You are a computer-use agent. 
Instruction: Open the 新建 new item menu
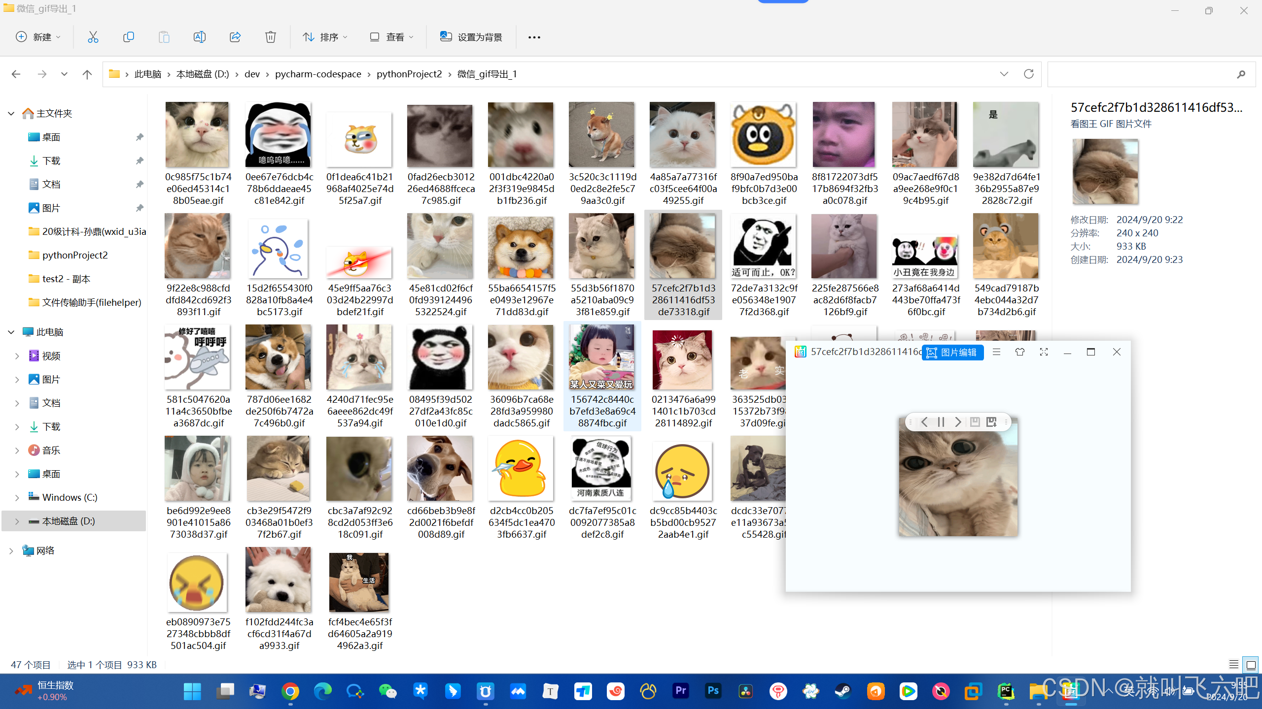(38, 37)
